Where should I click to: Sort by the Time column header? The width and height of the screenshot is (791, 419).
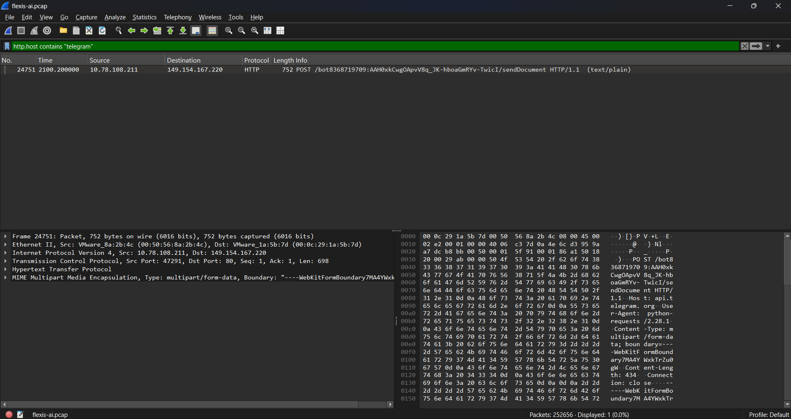click(x=62, y=60)
